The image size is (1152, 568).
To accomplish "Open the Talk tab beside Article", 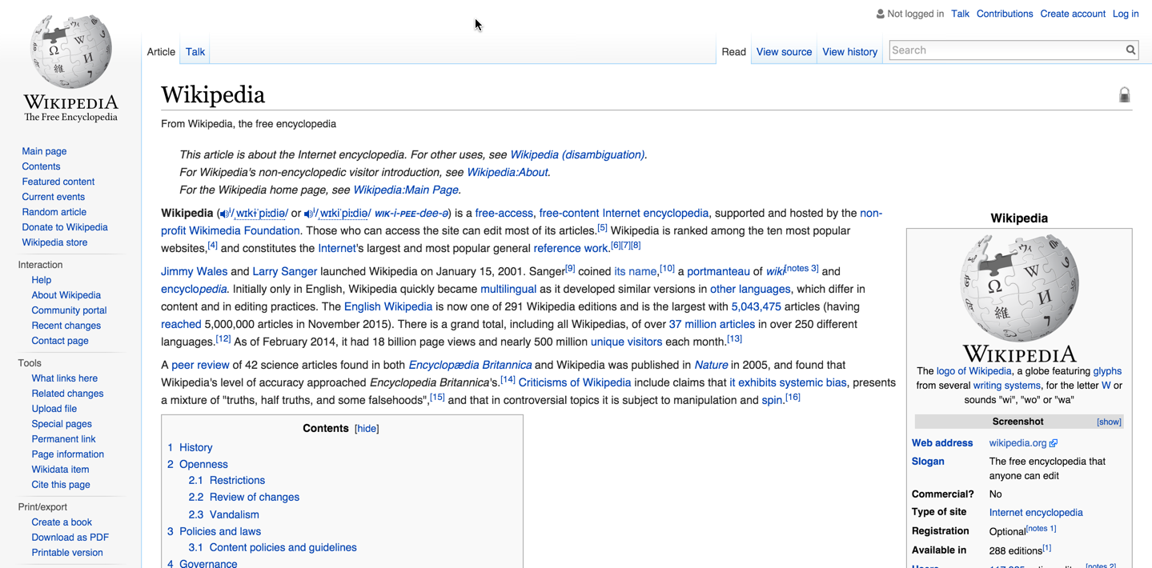I will (195, 52).
